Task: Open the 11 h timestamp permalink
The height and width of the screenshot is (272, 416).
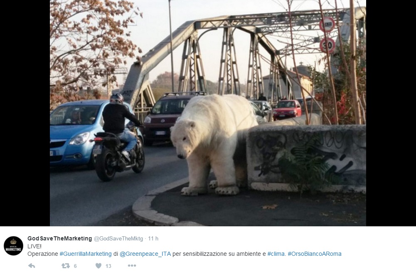Action: pyautogui.click(x=153, y=239)
